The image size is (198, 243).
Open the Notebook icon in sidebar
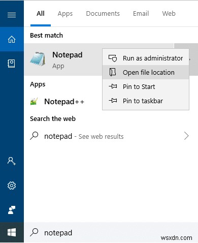[11, 64]
